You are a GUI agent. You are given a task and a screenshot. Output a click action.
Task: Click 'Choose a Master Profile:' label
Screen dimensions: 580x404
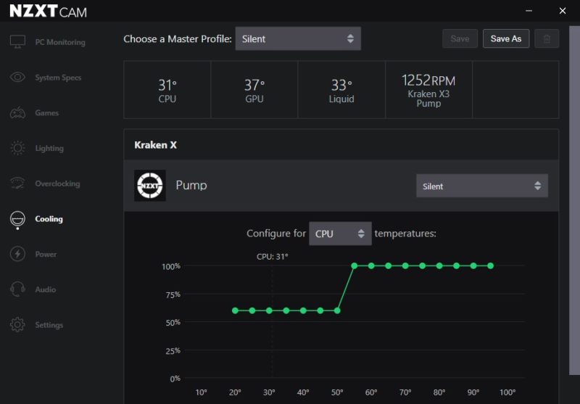coord(178,39)
